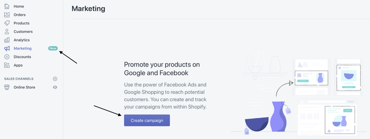Image resolution: width=370 pixels, height=139 pixels.
Task: Open Customers from the sidebar
Action: click(23, 32)
